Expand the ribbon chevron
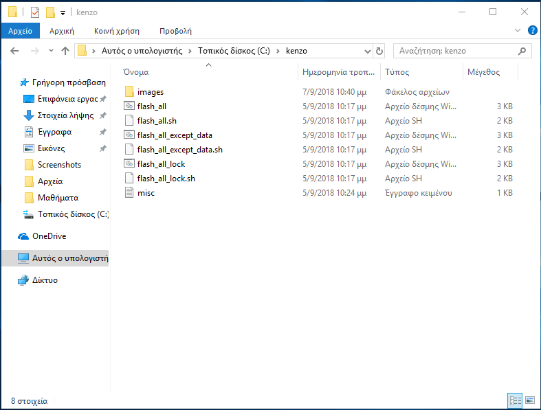Image resolution: width=541 pixels, height=410 pixels. coord(518,31)
